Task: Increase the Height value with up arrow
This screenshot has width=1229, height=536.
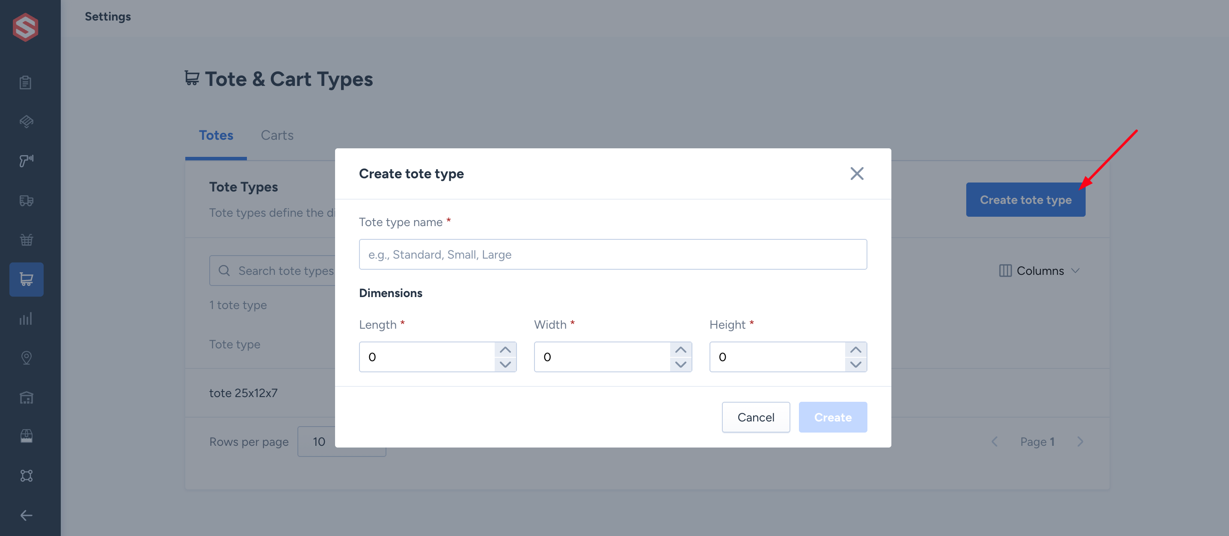Action: (x=855, y=350)
